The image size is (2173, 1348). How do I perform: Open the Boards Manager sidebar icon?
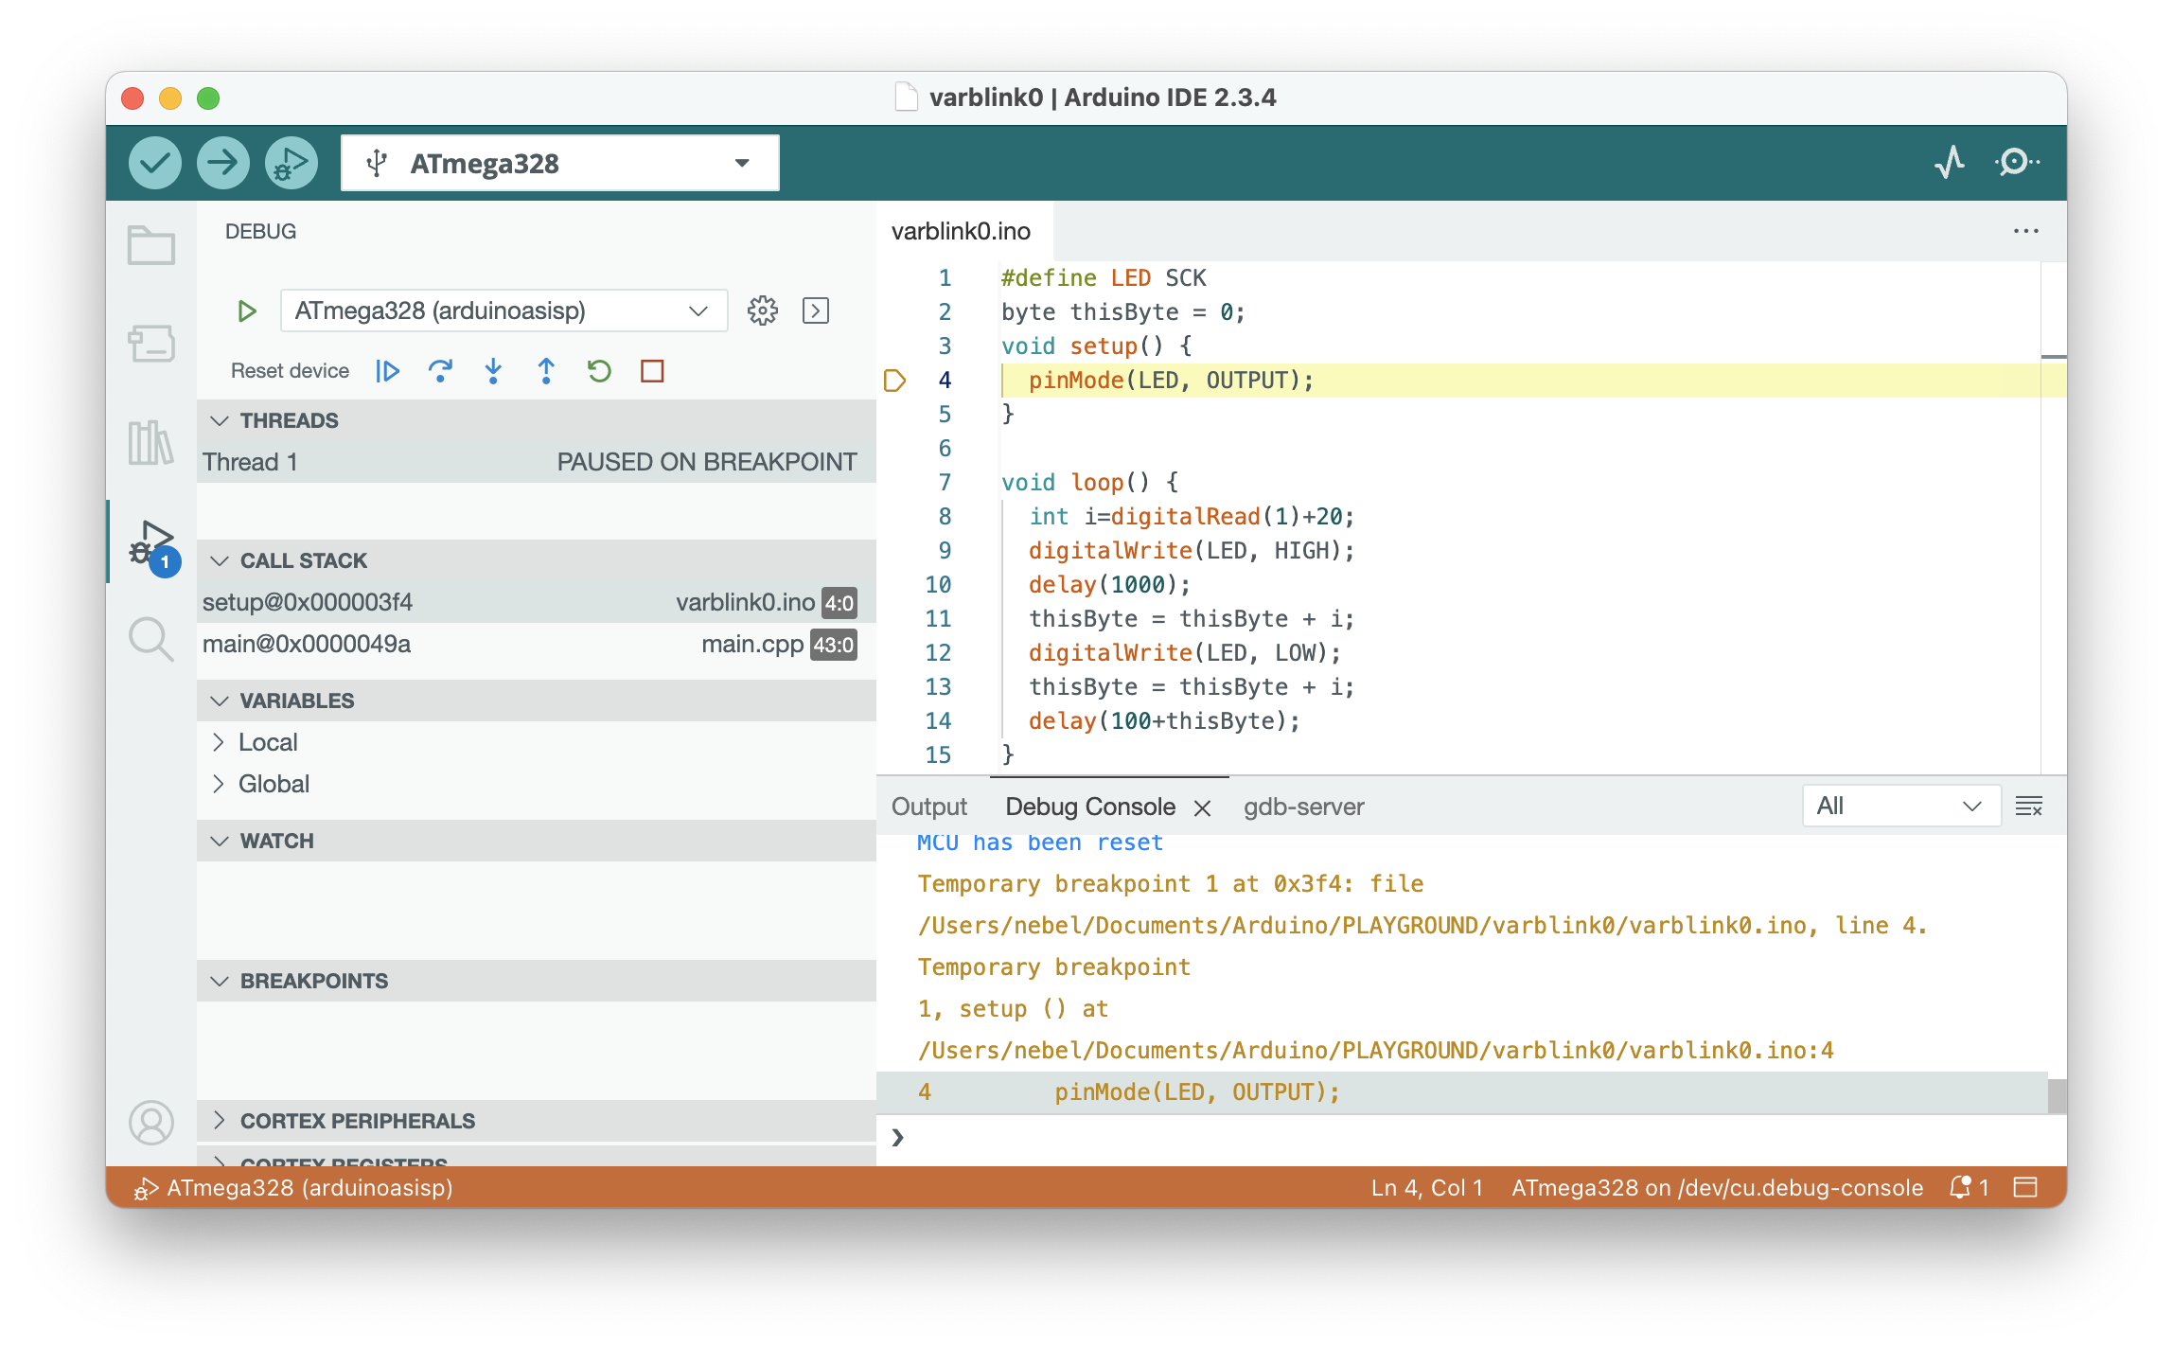[x=150, y=344]
